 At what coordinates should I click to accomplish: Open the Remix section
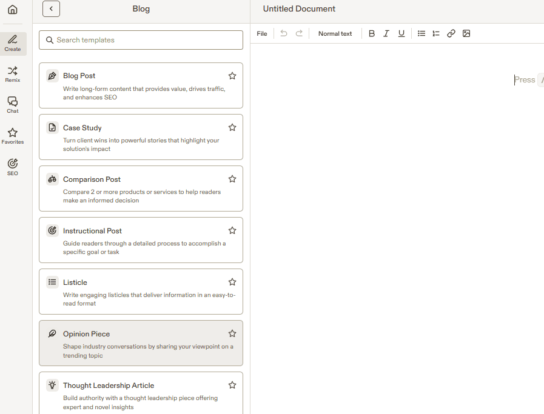click(13, 74)
